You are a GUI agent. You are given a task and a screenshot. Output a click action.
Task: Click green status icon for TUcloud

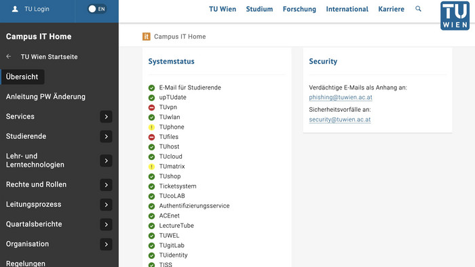(x=151, y=157)
